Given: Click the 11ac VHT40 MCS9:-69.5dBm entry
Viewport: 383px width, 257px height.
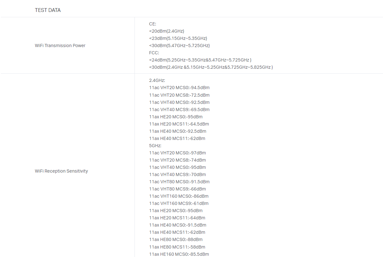Looking at the screenshot, I should (x=179, y=110).
